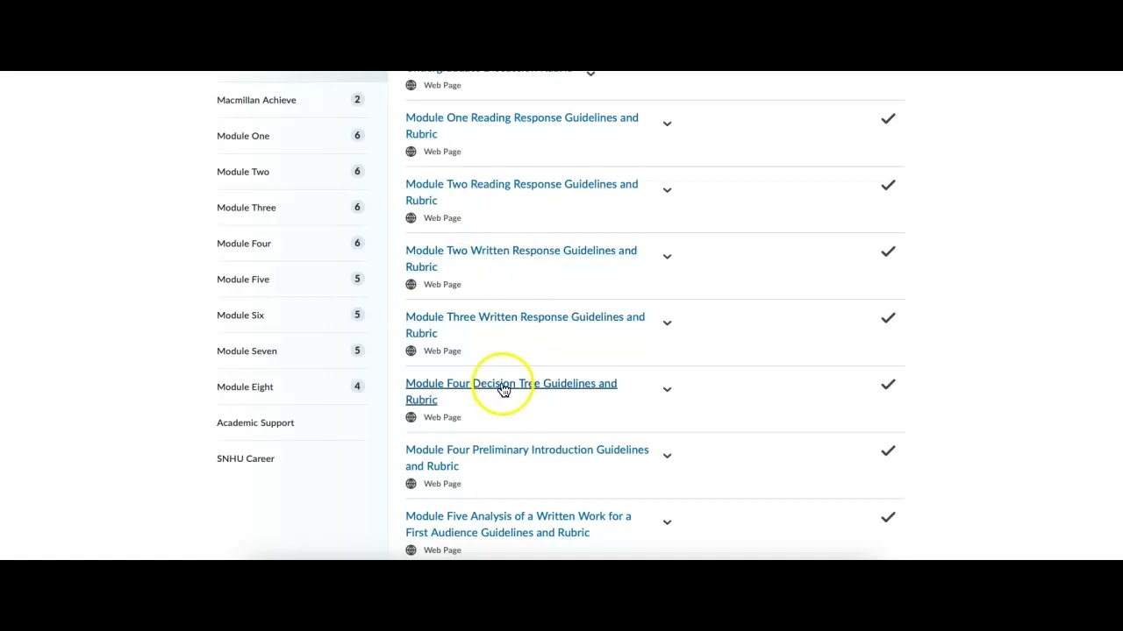
Task: Click globe icon under Module Two Reading Response
Action: click(x=411, y=218)
